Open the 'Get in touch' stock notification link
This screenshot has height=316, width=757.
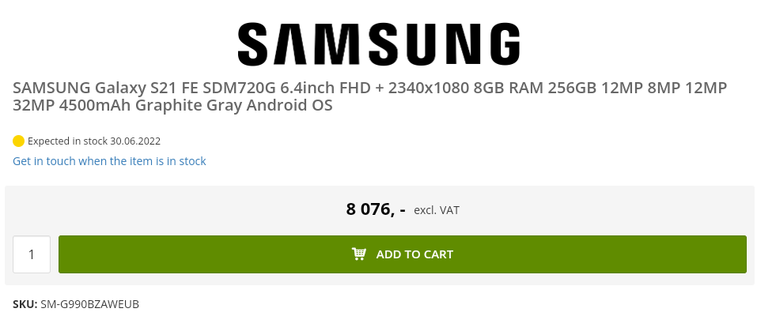point(109,161)
